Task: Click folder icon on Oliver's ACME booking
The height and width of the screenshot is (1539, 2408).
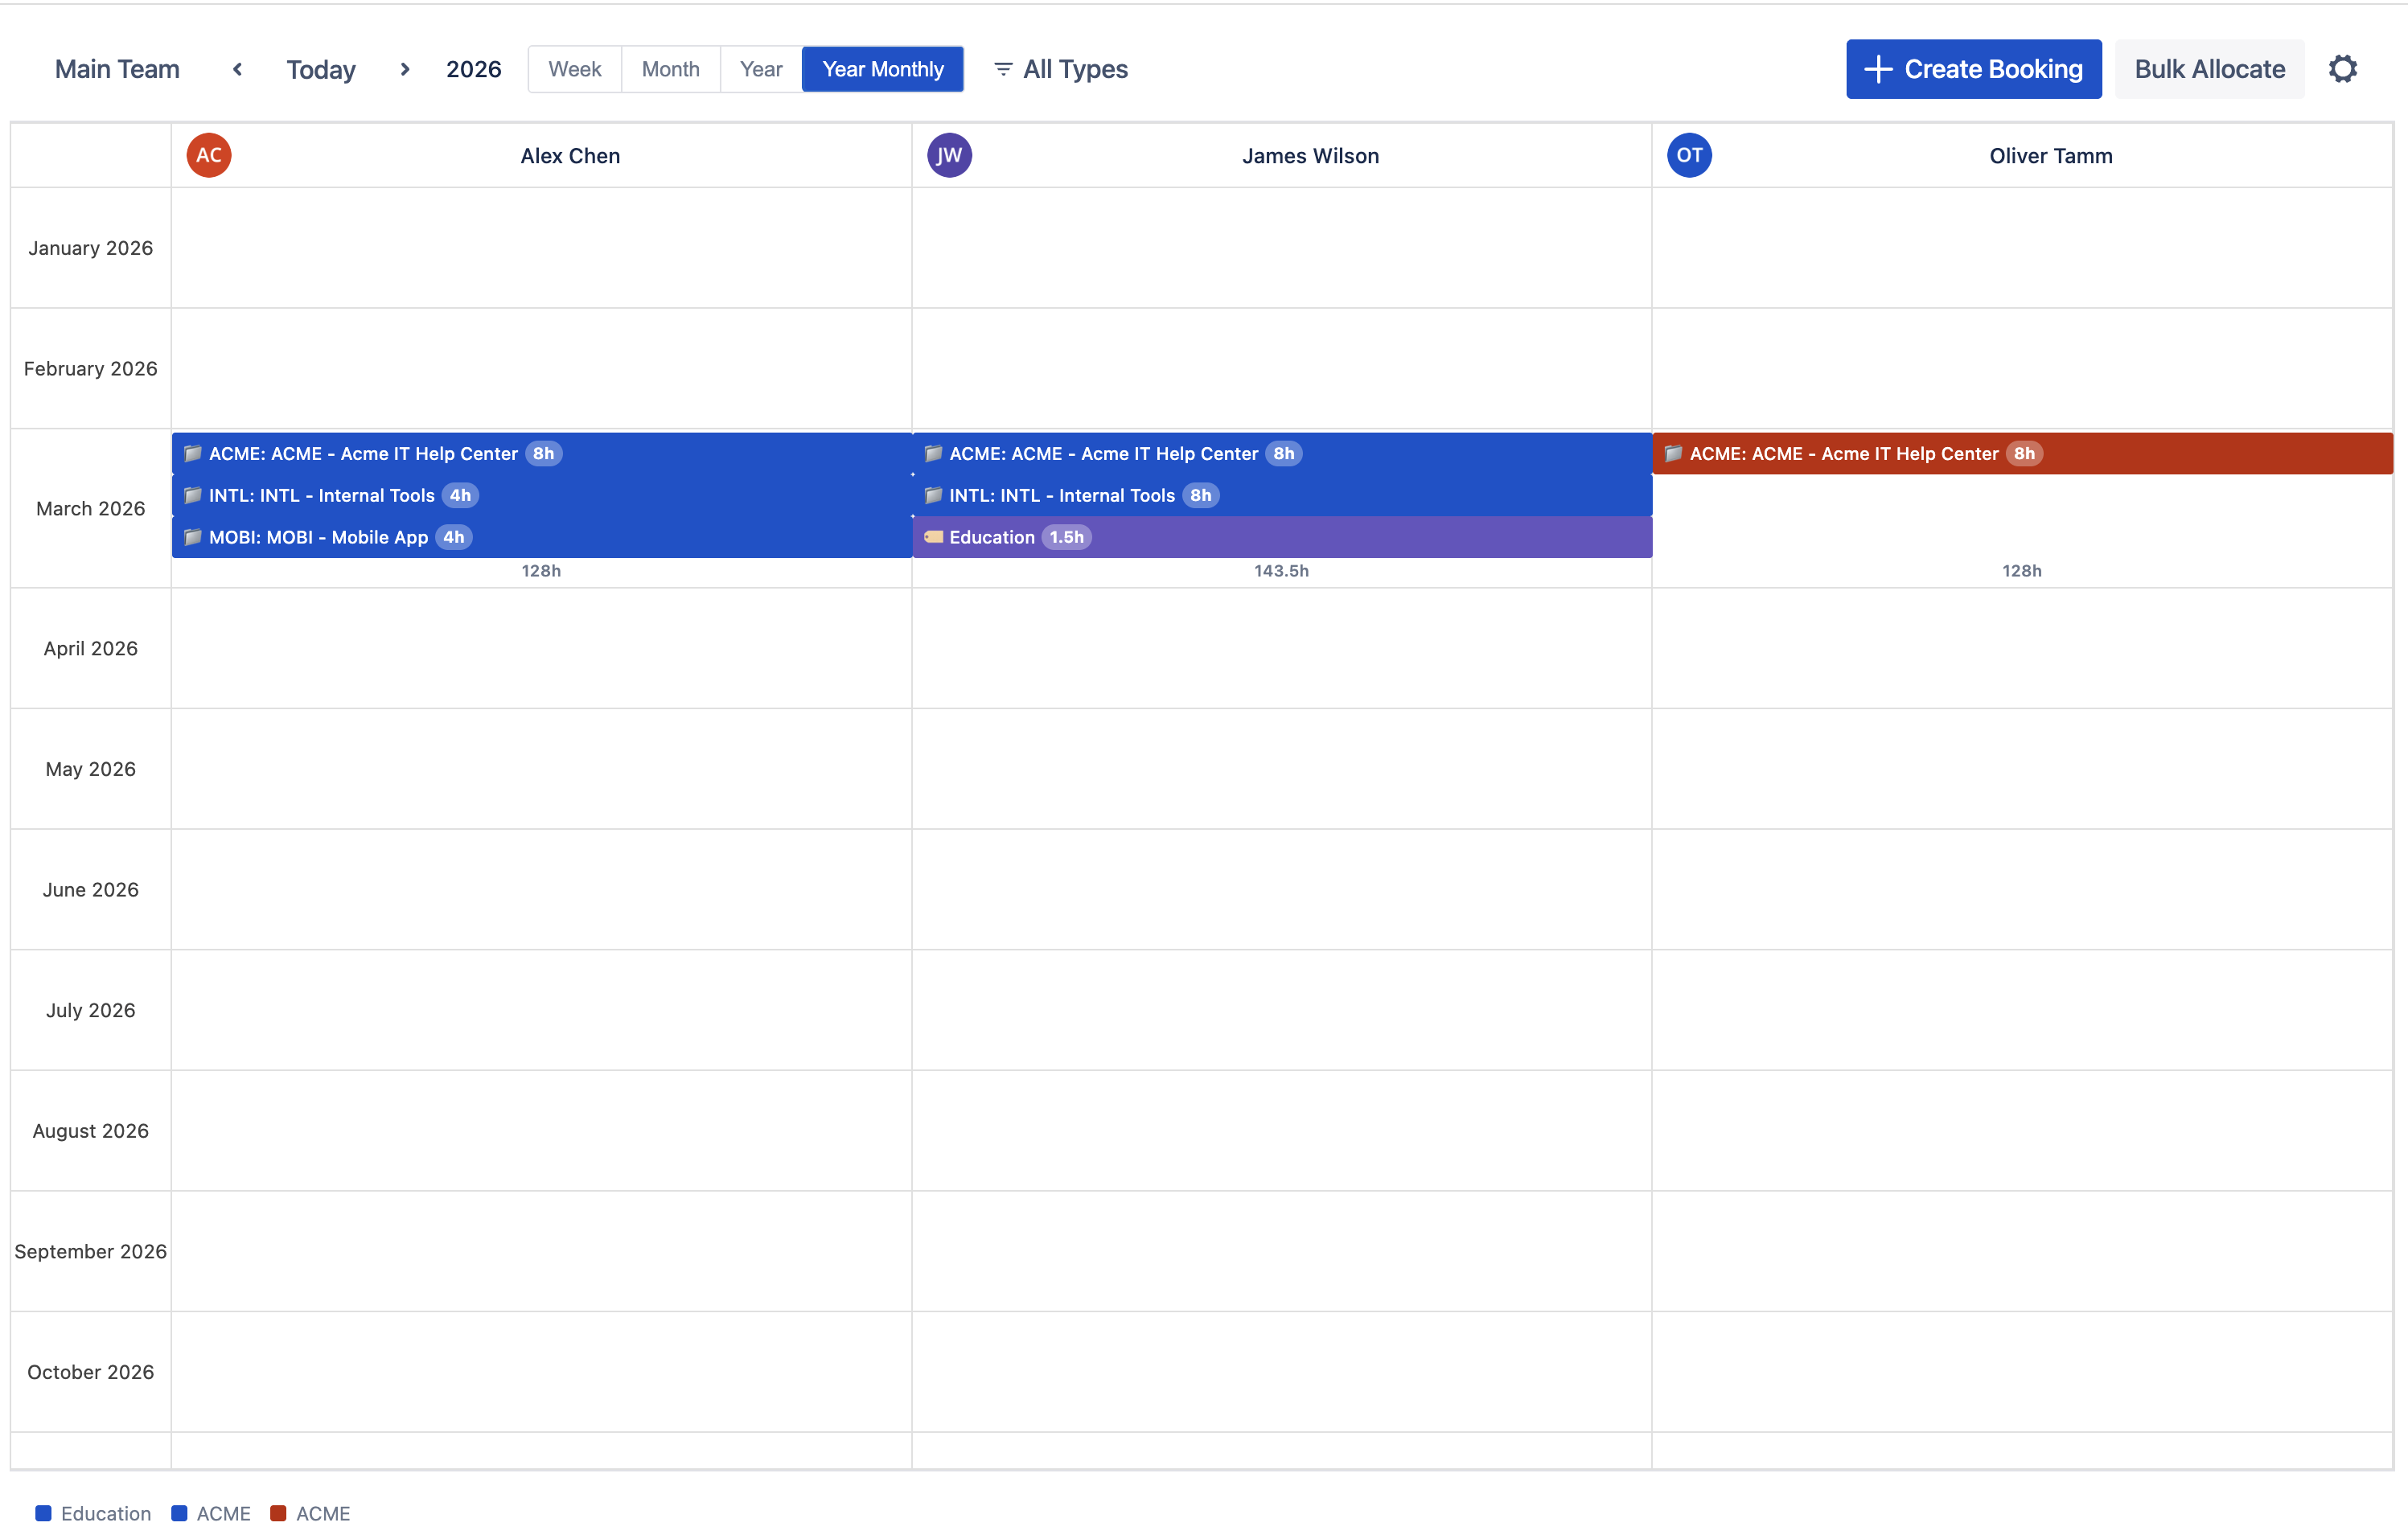Action: [x=1673, y=453]
